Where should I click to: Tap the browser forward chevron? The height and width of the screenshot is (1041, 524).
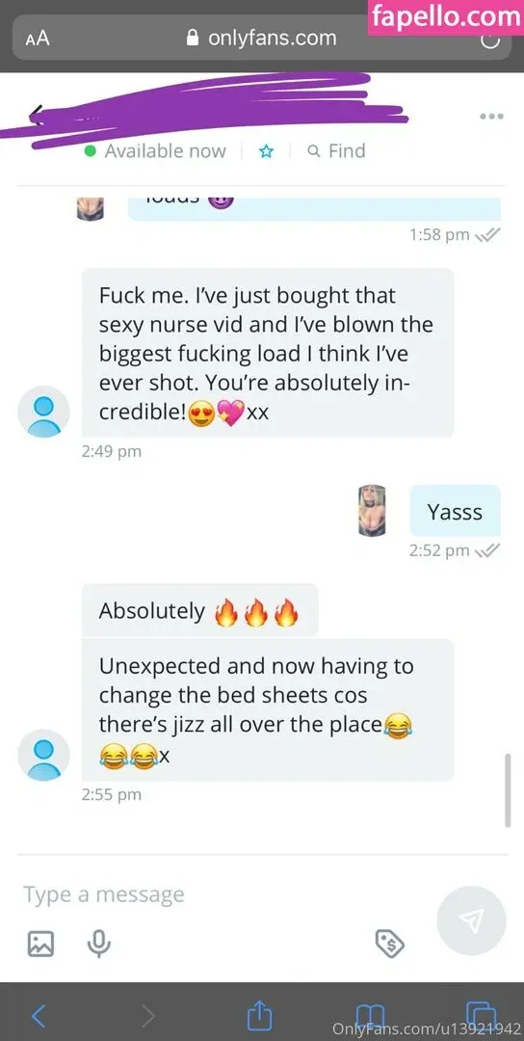tap(148, 1016)
